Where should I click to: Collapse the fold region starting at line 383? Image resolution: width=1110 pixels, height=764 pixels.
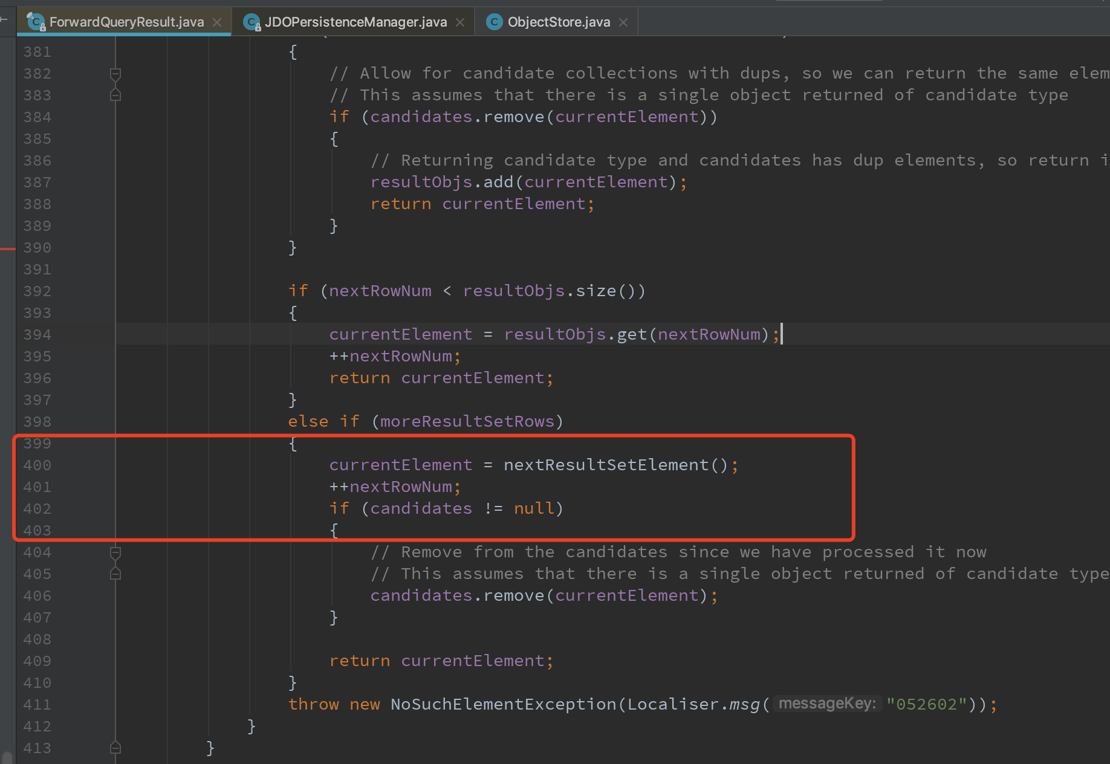click(115, 95)
